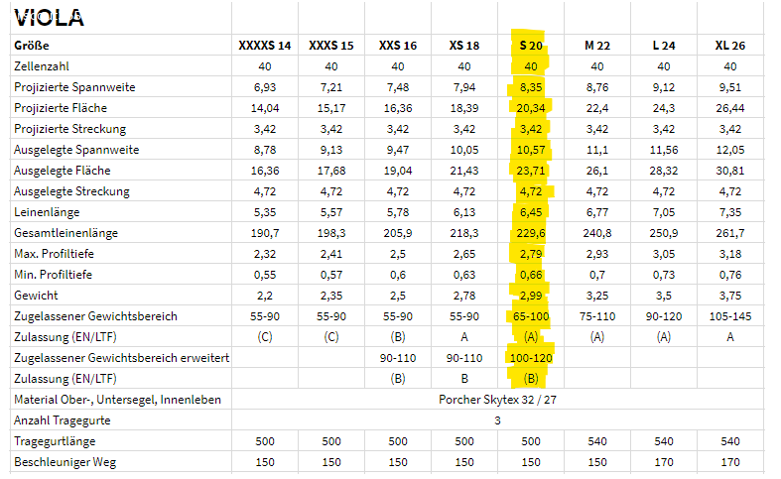Select the Min. Profiltiefe label

pyautogui.click(x=53, y=275)
